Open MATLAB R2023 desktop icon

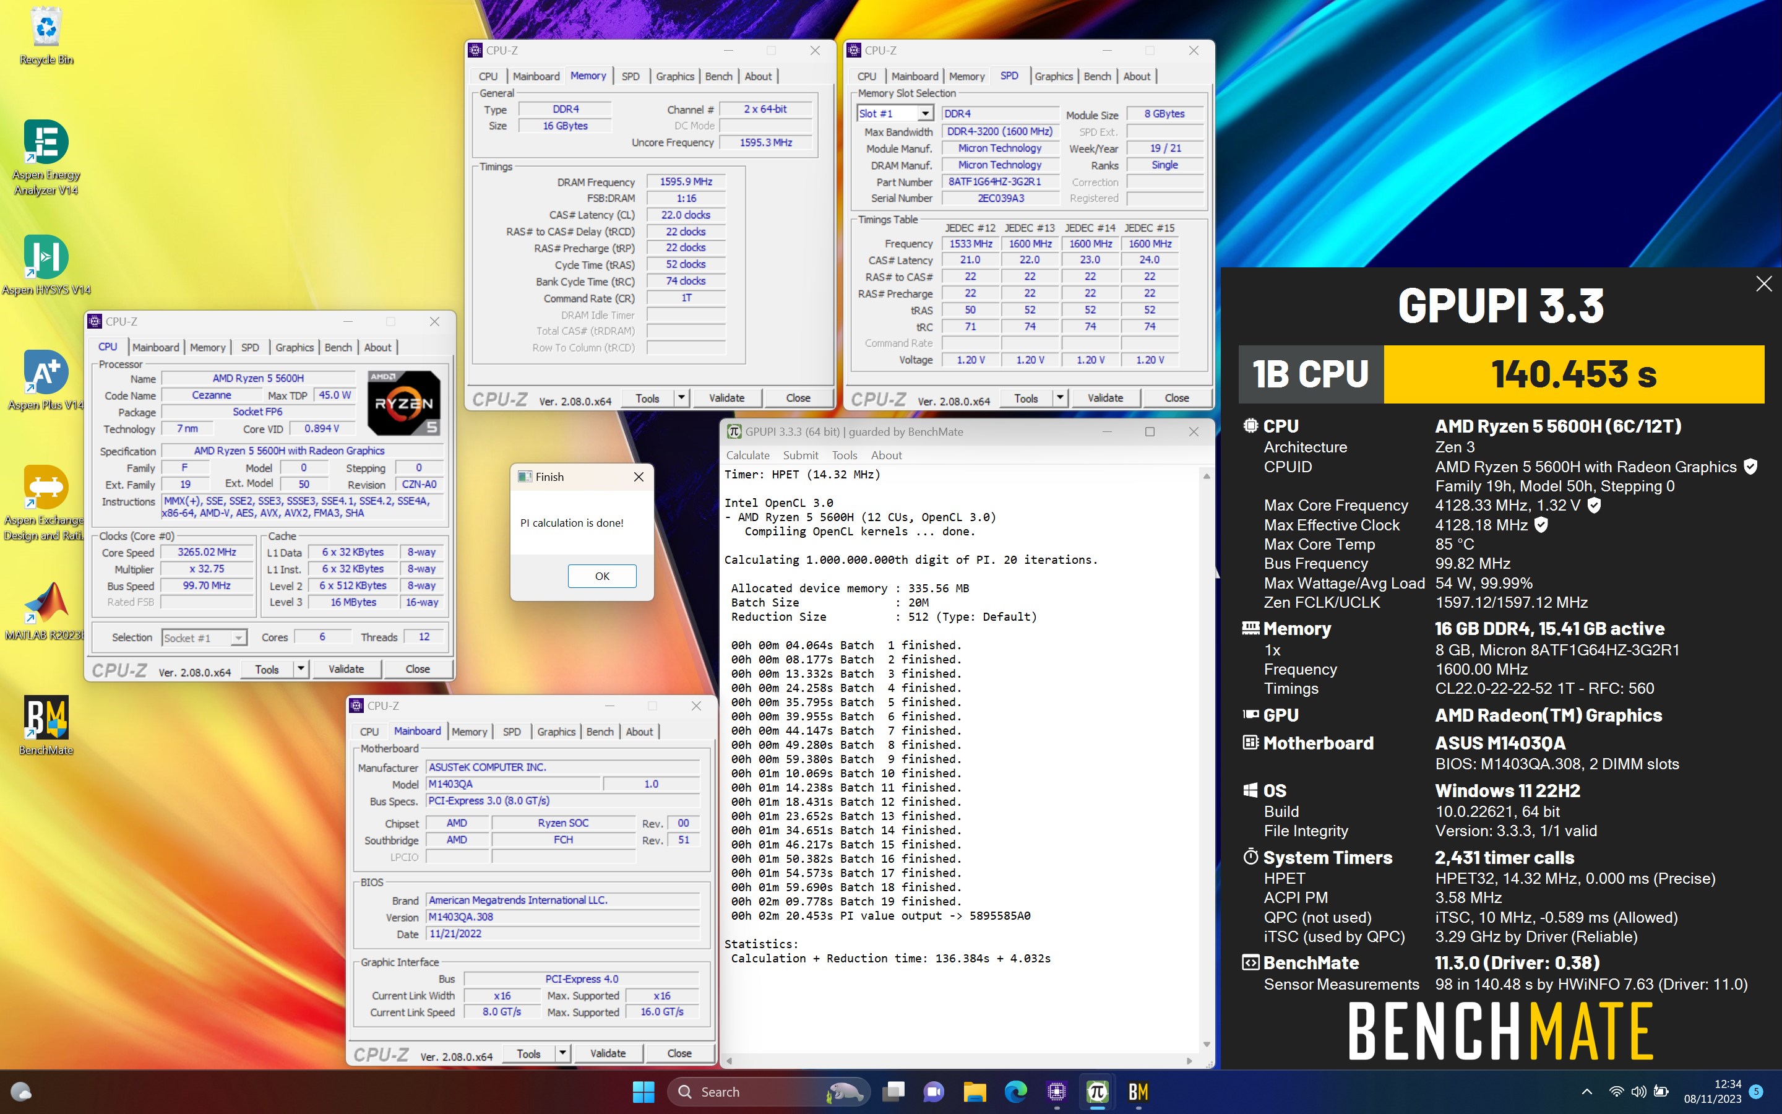pos(46,610)
